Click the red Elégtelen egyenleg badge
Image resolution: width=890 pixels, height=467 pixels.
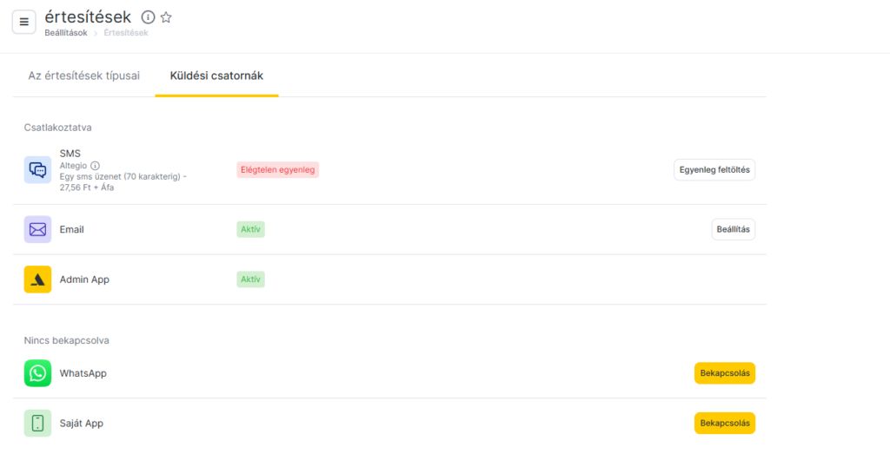[x=278, y=170]
